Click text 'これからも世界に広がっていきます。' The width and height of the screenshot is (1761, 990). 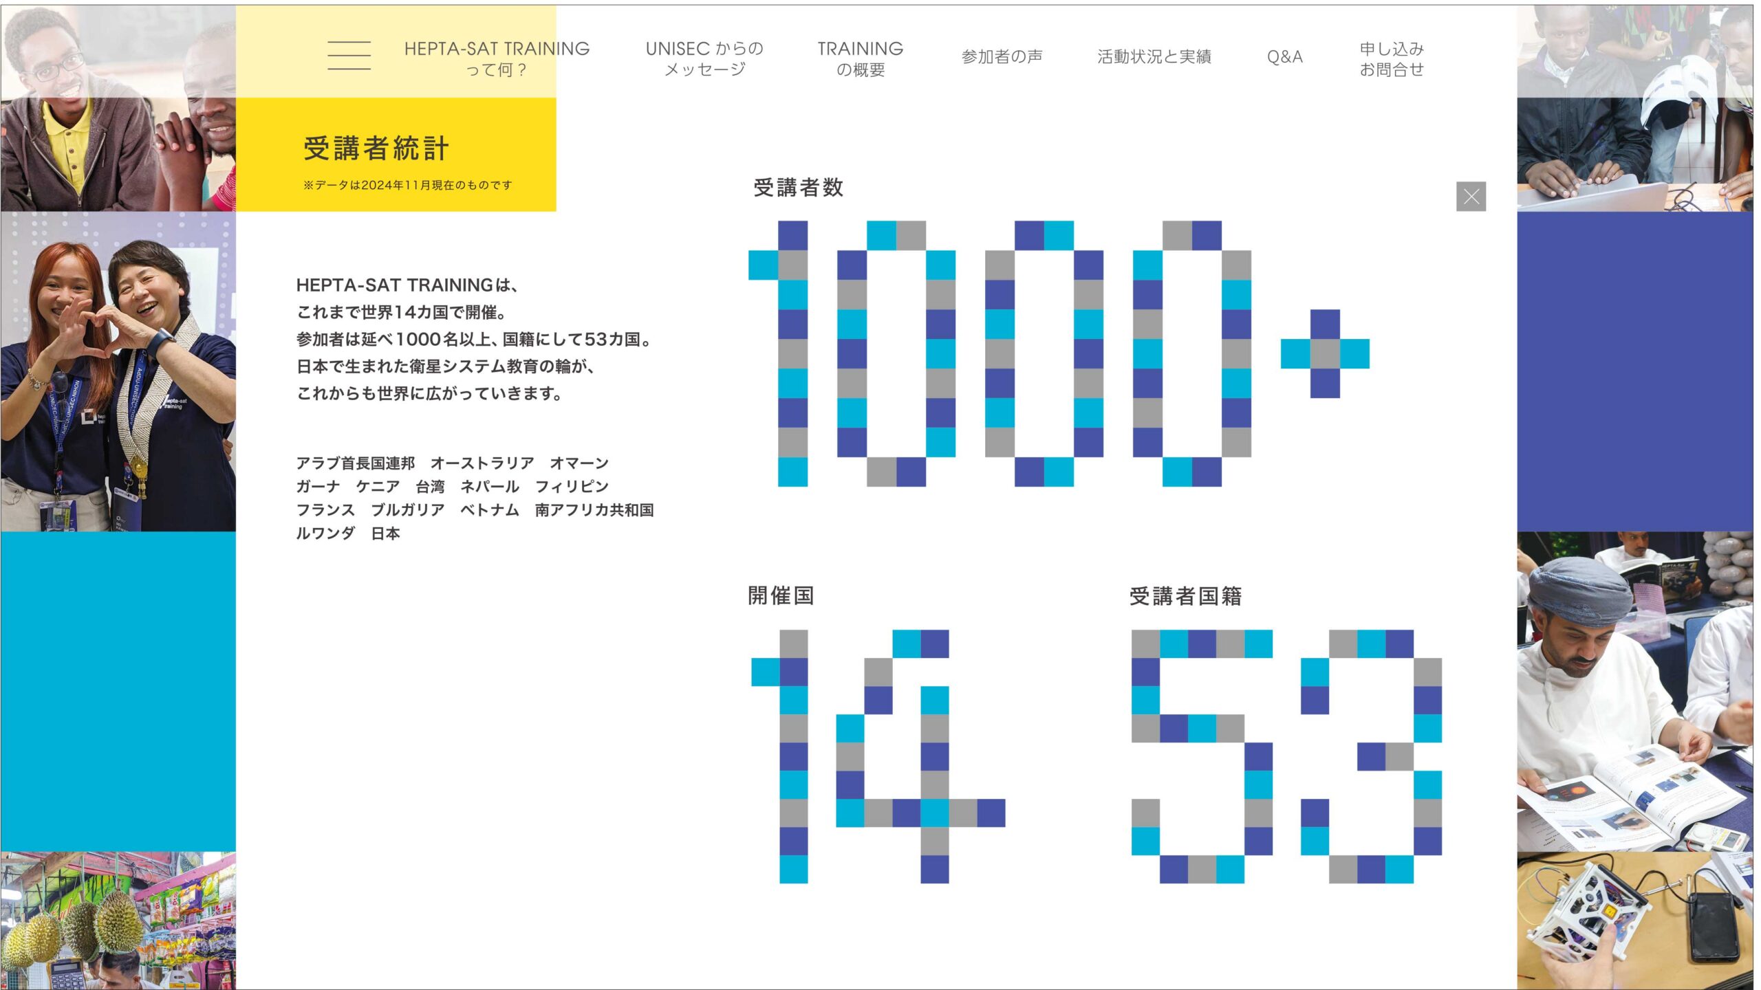click(430, 393)
